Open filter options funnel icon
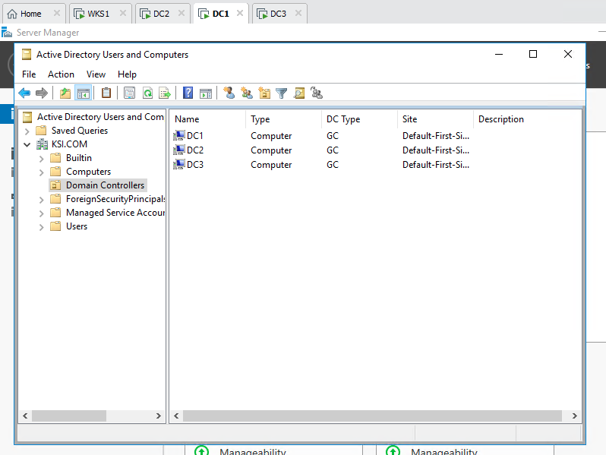 (x=281, y=93)
